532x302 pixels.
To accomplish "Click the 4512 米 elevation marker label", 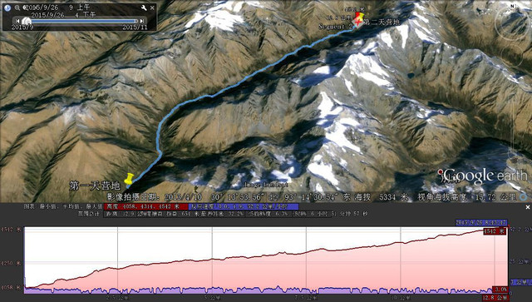I will [x=495, y=231].
